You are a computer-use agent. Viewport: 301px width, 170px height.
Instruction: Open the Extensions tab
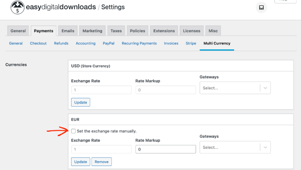coord(164,31)
